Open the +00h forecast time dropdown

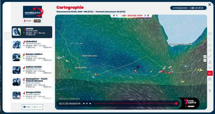pyautogui.click(x=132, y=16)
